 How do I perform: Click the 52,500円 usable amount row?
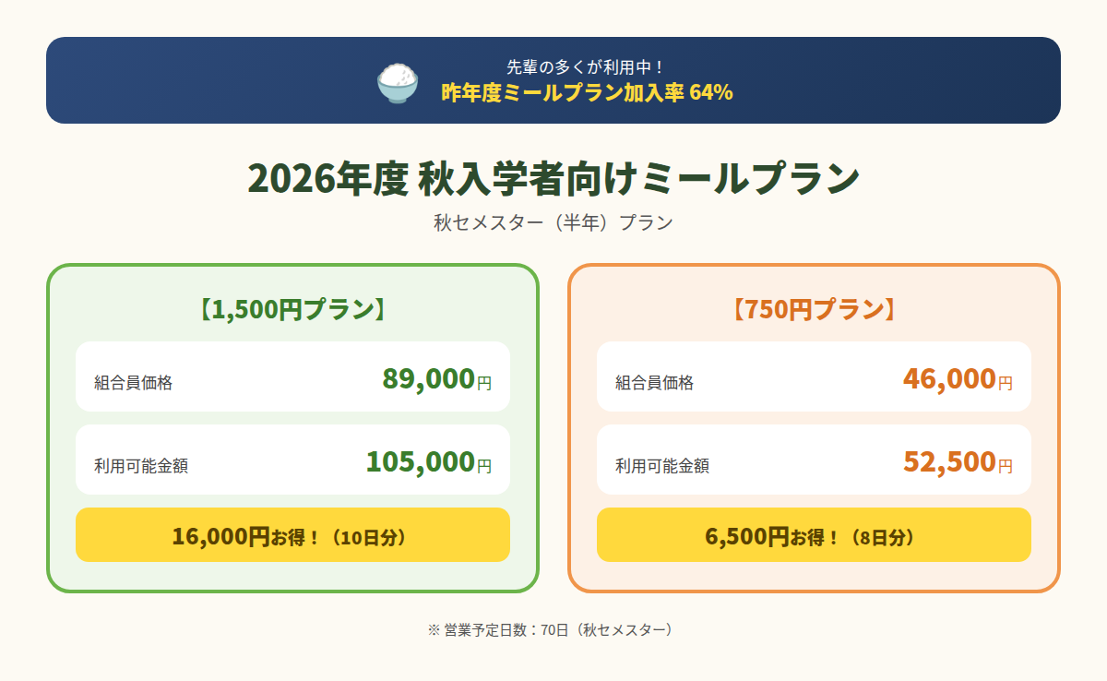[x=814, y=460]
